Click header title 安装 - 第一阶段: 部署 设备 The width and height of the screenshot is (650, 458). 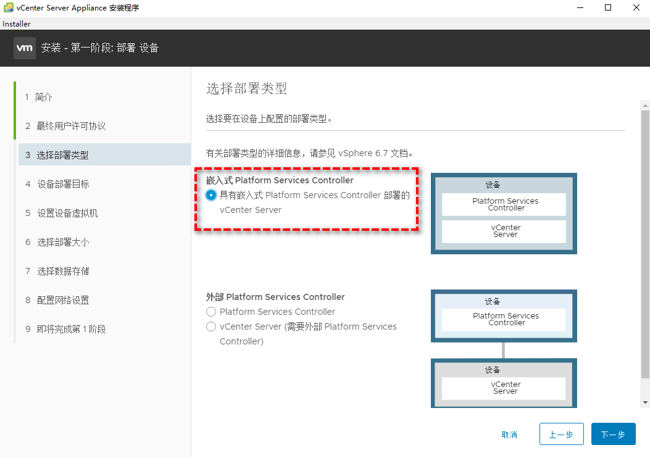click(x=100, y=48)
